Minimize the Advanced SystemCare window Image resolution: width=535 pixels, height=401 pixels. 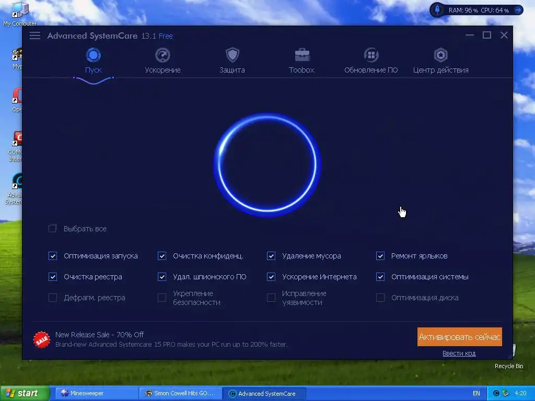pyautogui.click(x=470, y=35)
